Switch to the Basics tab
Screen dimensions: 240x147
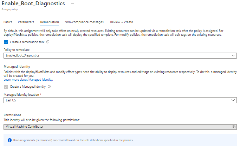coord(8,22)
